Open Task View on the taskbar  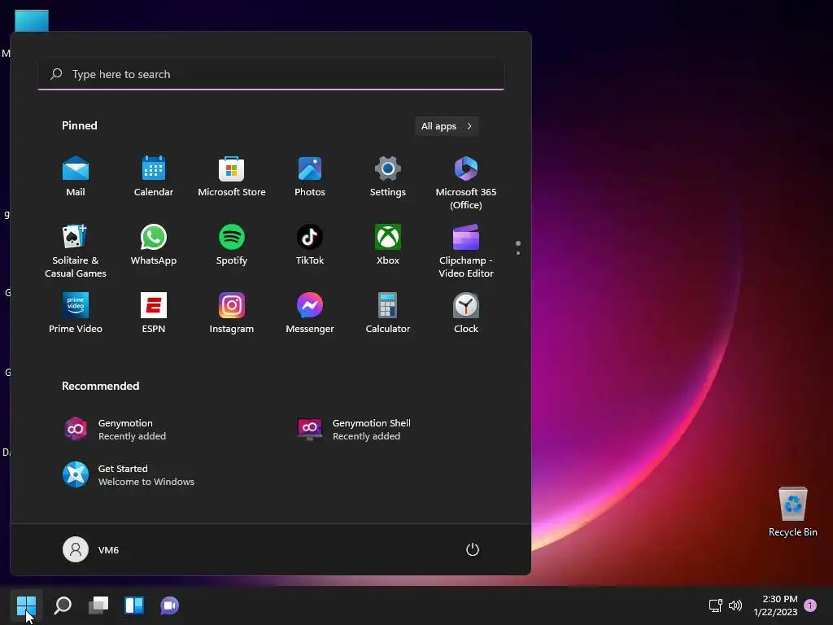[x=98, y=605]
